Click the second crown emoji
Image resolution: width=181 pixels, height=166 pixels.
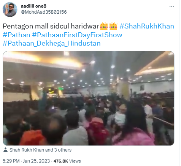tap(113, 26)
